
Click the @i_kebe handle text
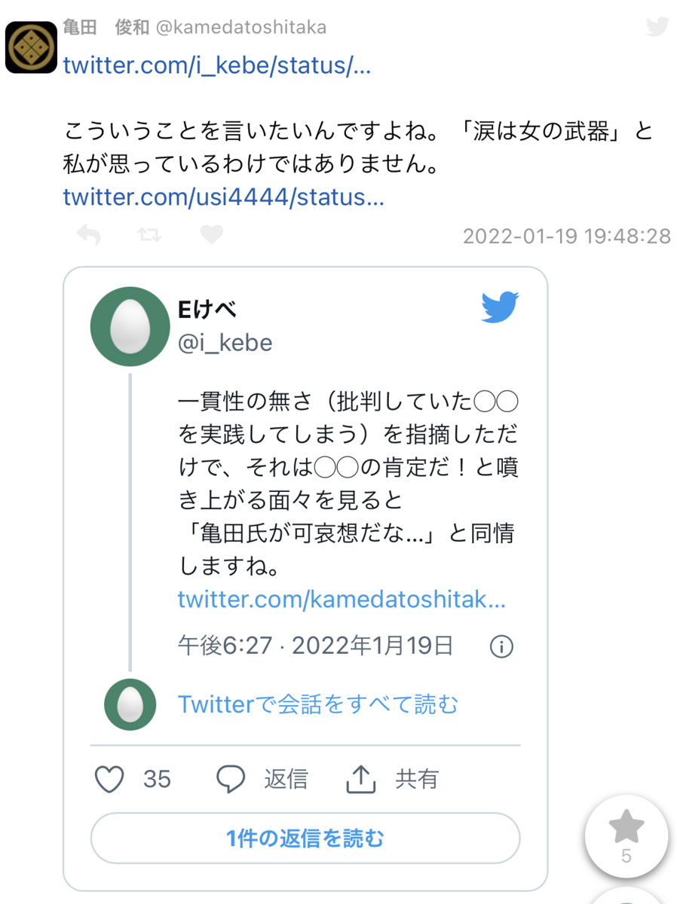click(x=225, y=343)
